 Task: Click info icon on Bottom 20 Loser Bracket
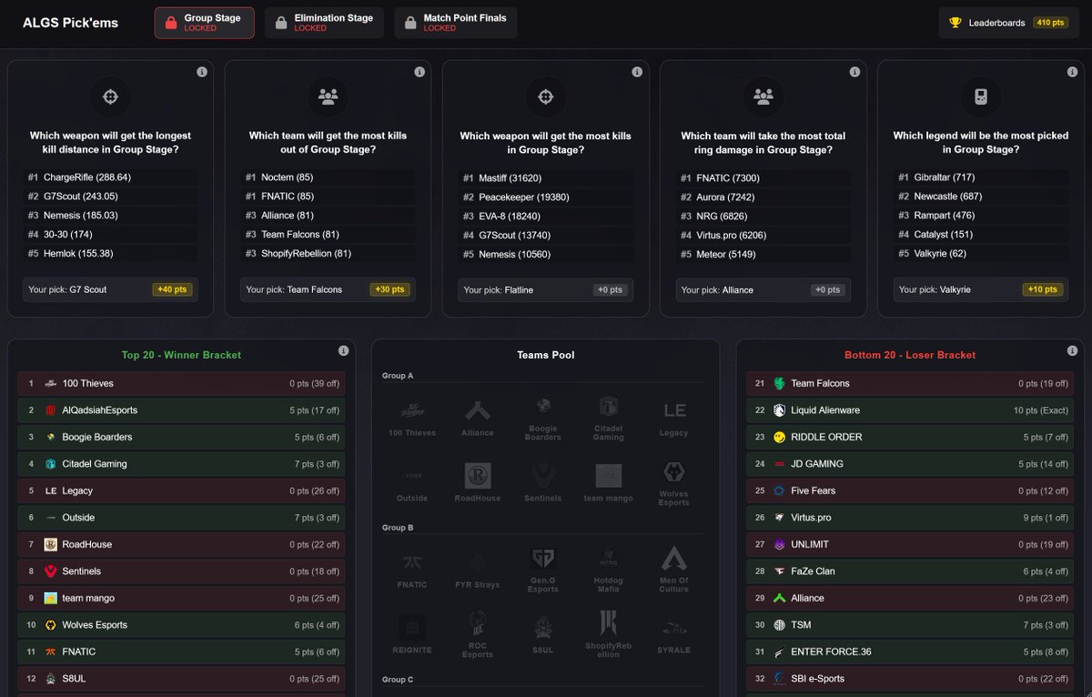click(x=1072, y=350)
